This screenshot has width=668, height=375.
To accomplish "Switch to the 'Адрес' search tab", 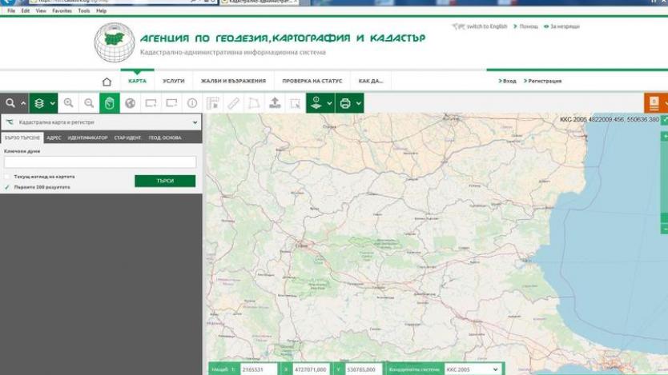I will (x=54, y=138).
